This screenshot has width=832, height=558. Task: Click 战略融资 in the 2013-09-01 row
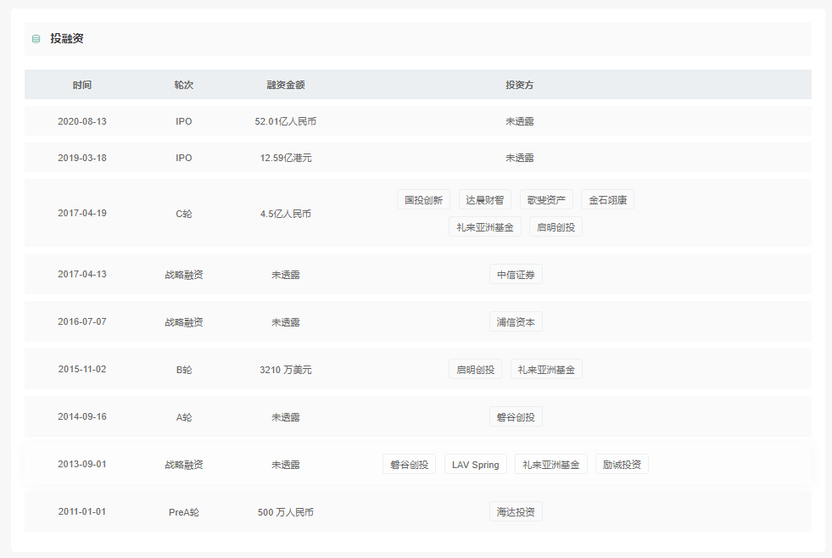(x=183, y=465)
